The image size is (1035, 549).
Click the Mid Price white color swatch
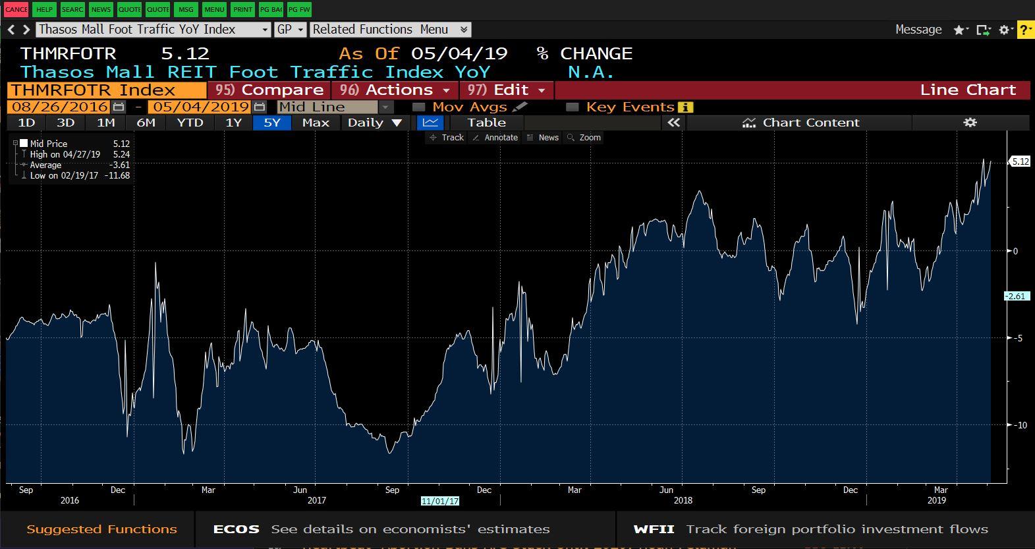[x=24, y=143]
